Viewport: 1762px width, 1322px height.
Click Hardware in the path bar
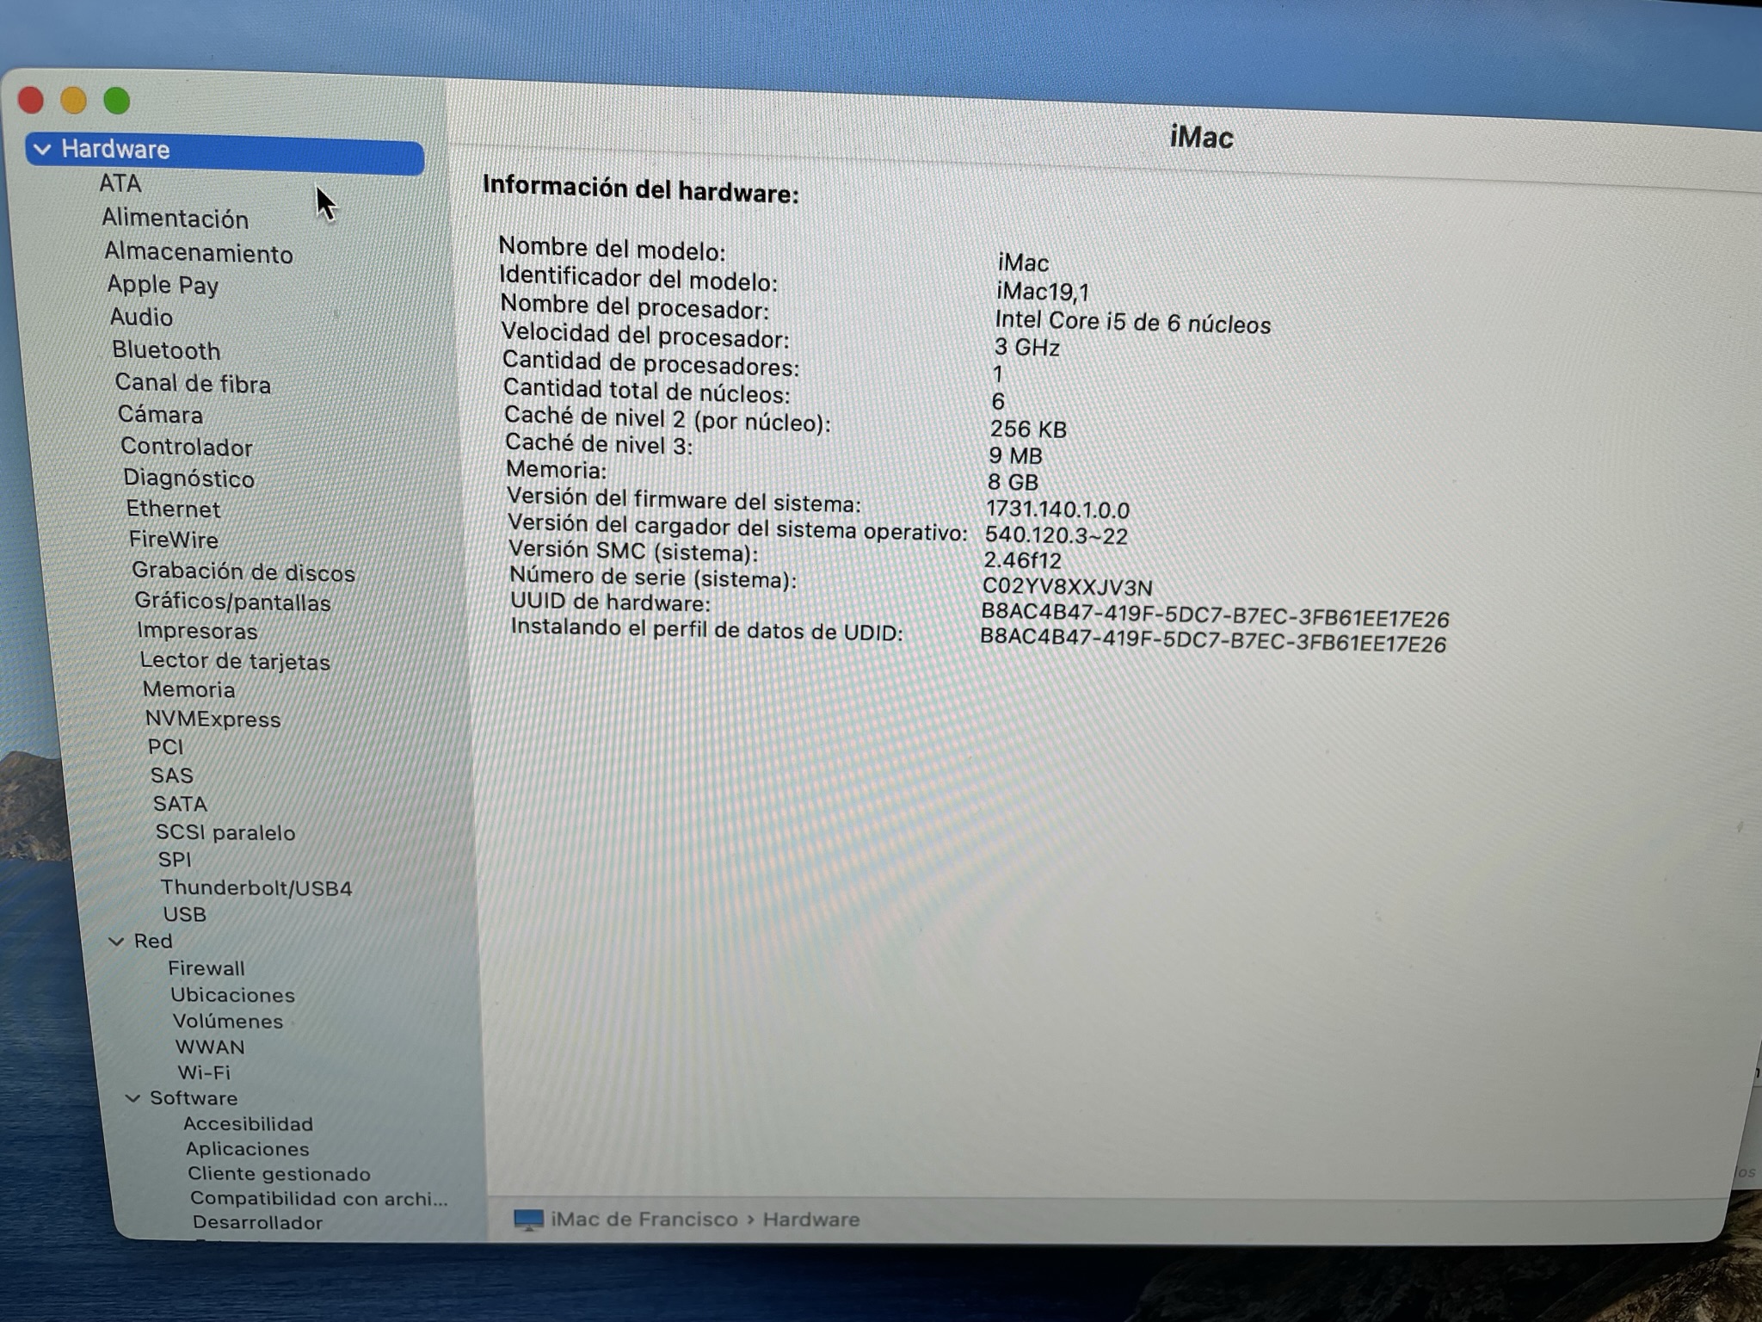[811, 1220]
